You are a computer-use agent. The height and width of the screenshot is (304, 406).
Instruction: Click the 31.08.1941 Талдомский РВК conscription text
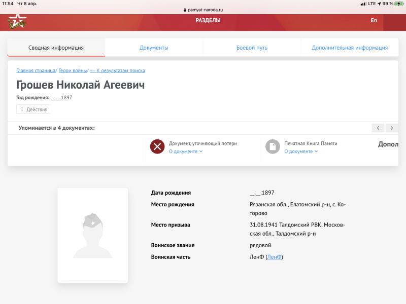pyautogui.click(x=297, y=230)
